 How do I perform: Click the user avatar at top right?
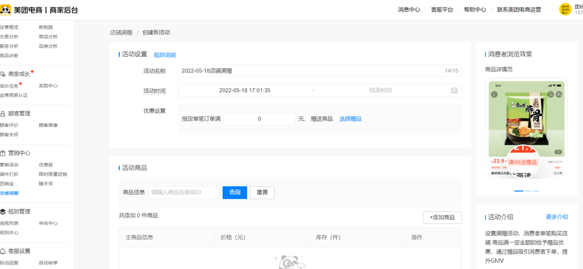click(x=565, y=9)
